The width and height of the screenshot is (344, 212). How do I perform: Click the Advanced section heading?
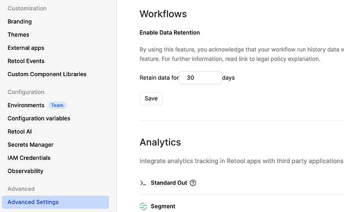tap(21, 189)
